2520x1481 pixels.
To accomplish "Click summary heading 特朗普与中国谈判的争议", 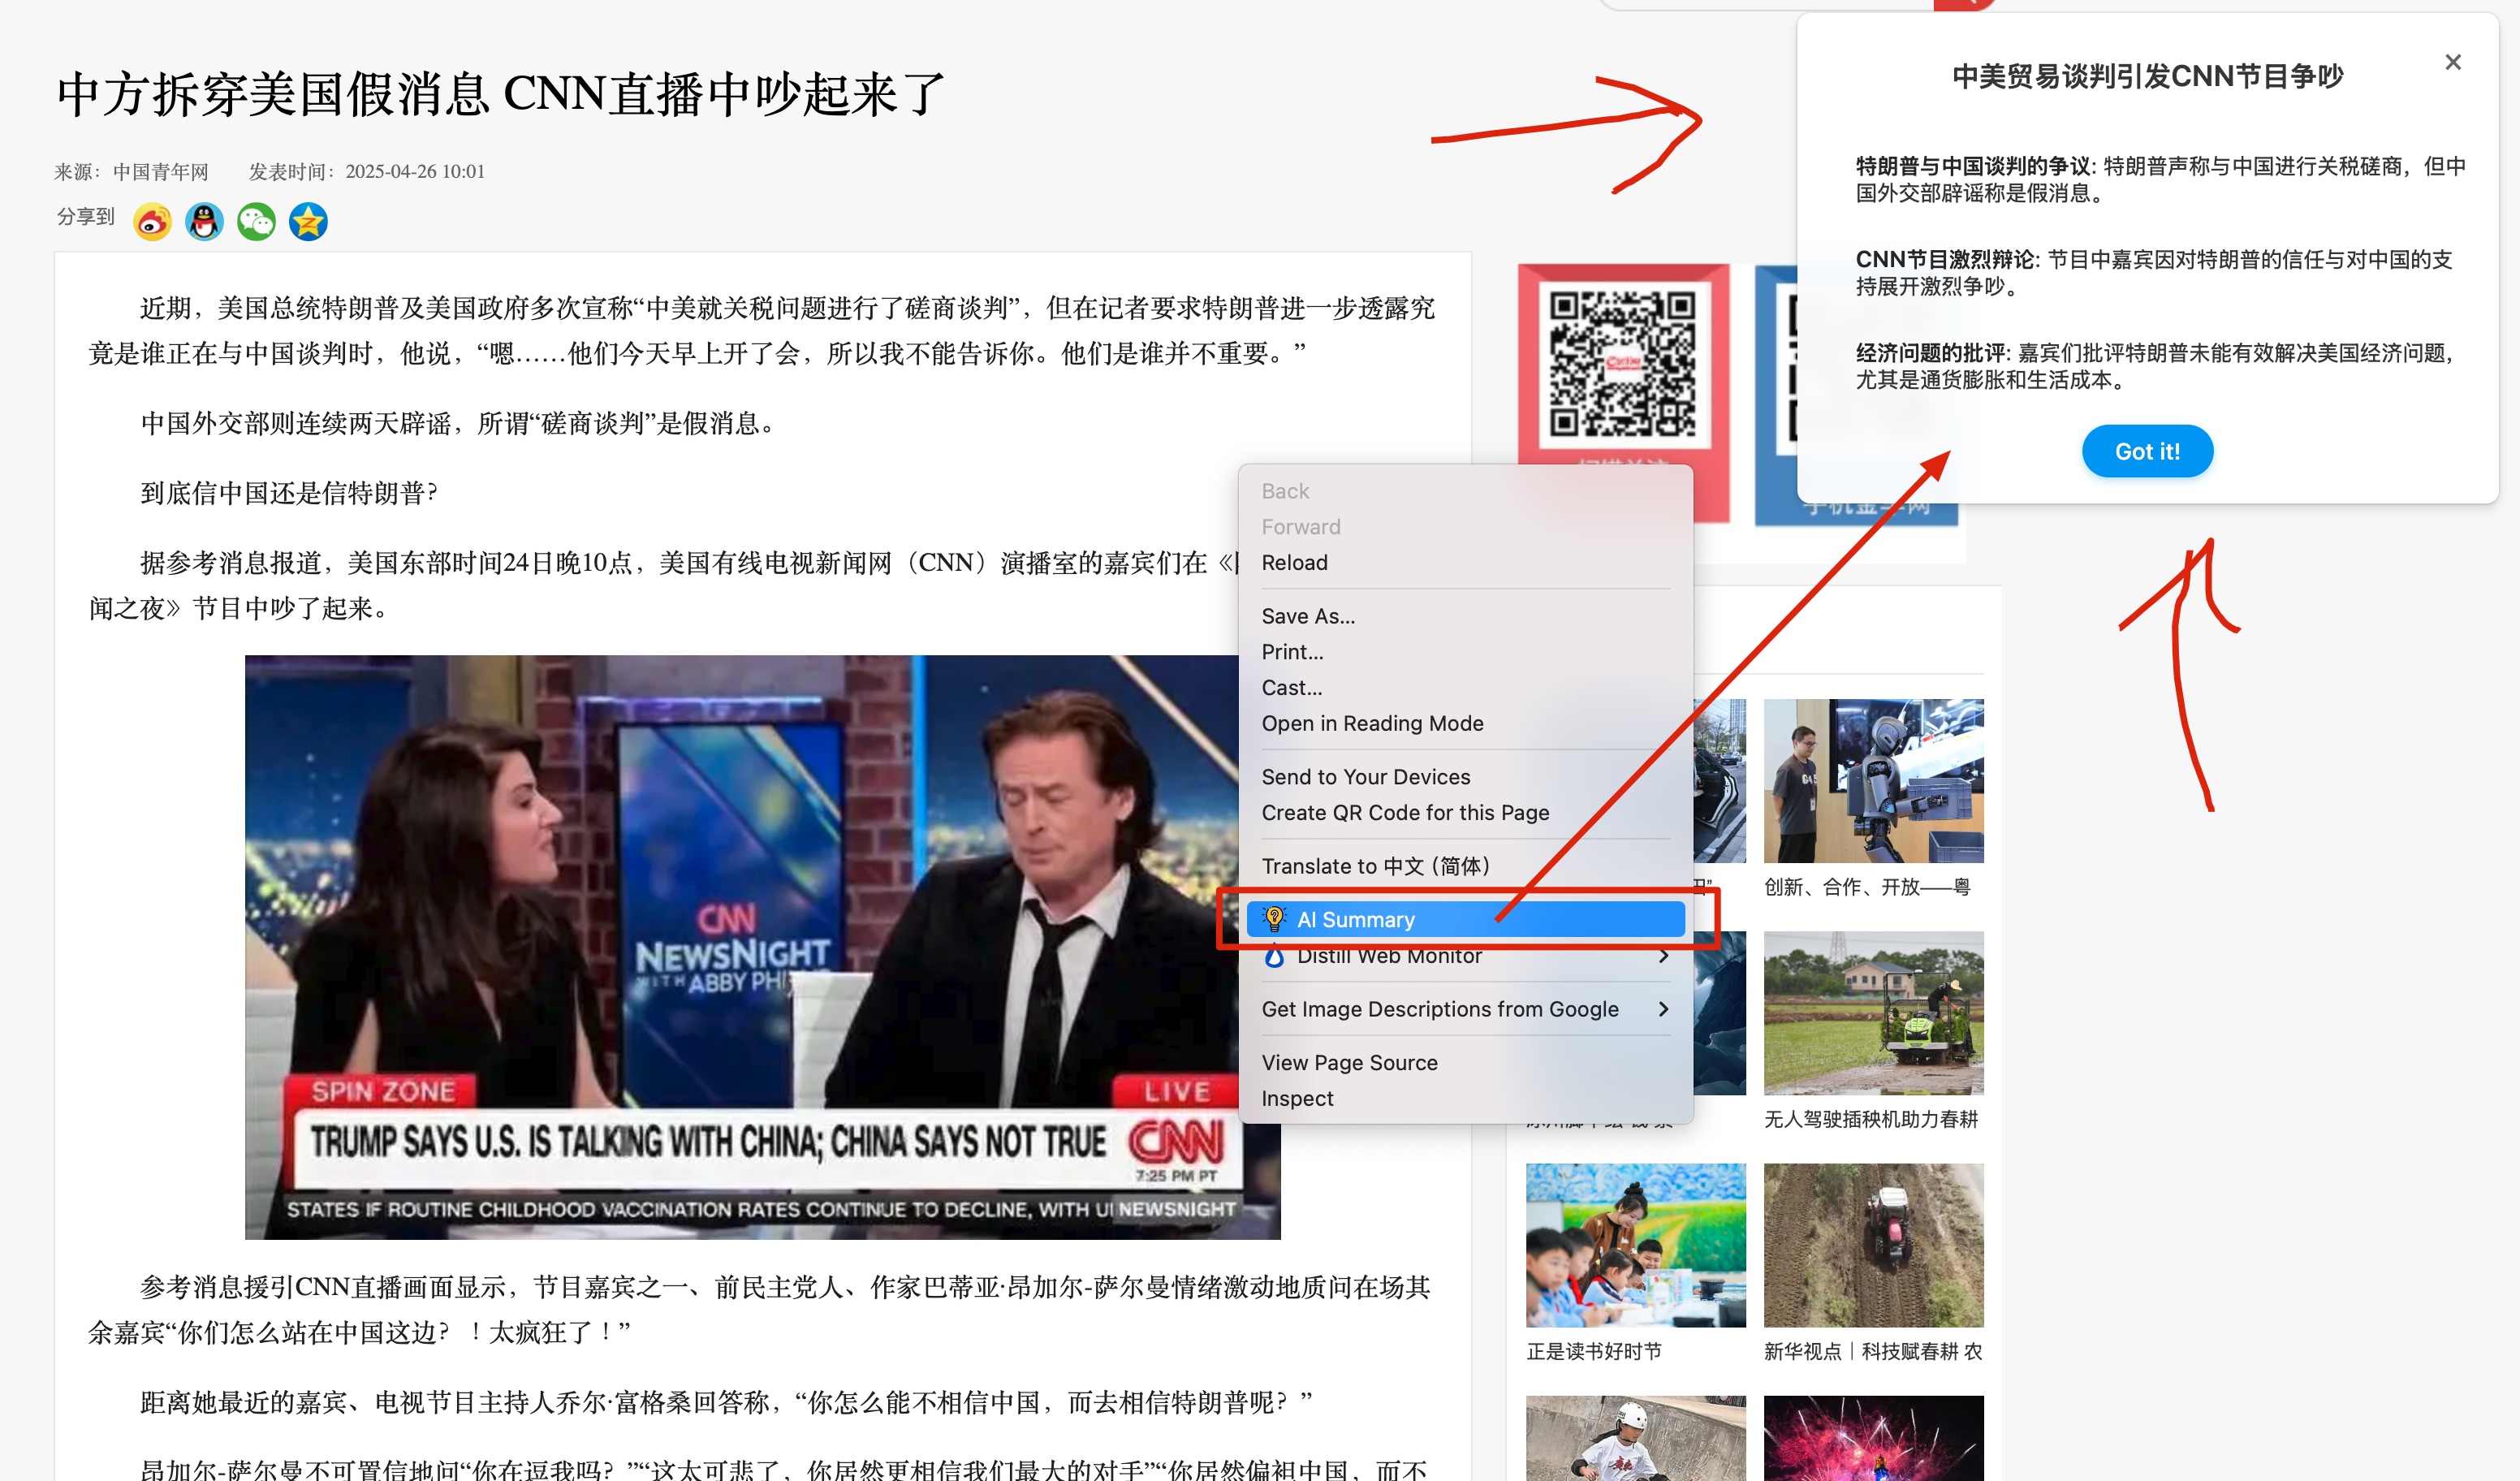I will (x=1975, y=166).
